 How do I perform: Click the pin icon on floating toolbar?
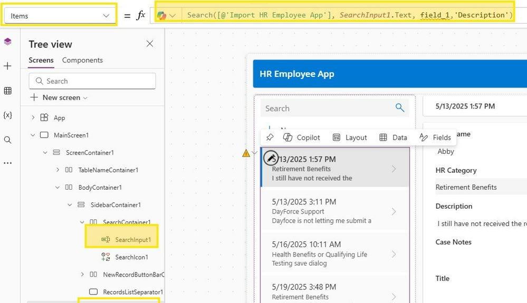270,137
